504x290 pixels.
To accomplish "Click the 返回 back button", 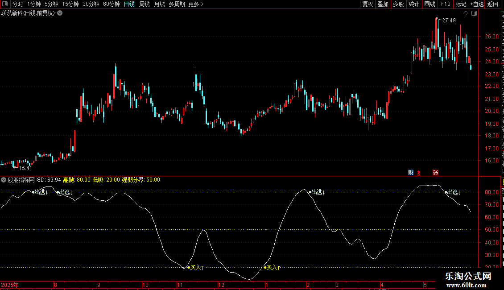I will (x=493, y=4).
